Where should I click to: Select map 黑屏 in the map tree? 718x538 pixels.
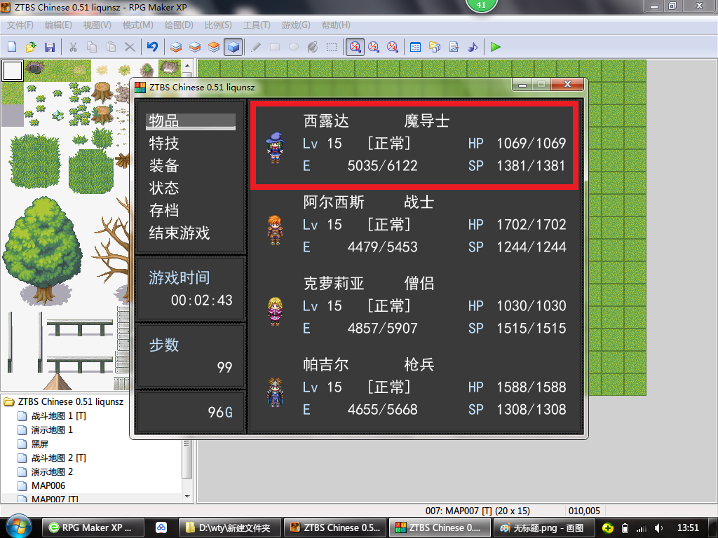39,443
